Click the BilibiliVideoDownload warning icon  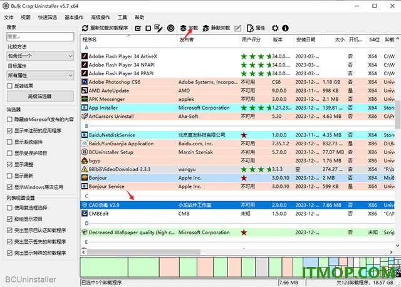point(85,169)
